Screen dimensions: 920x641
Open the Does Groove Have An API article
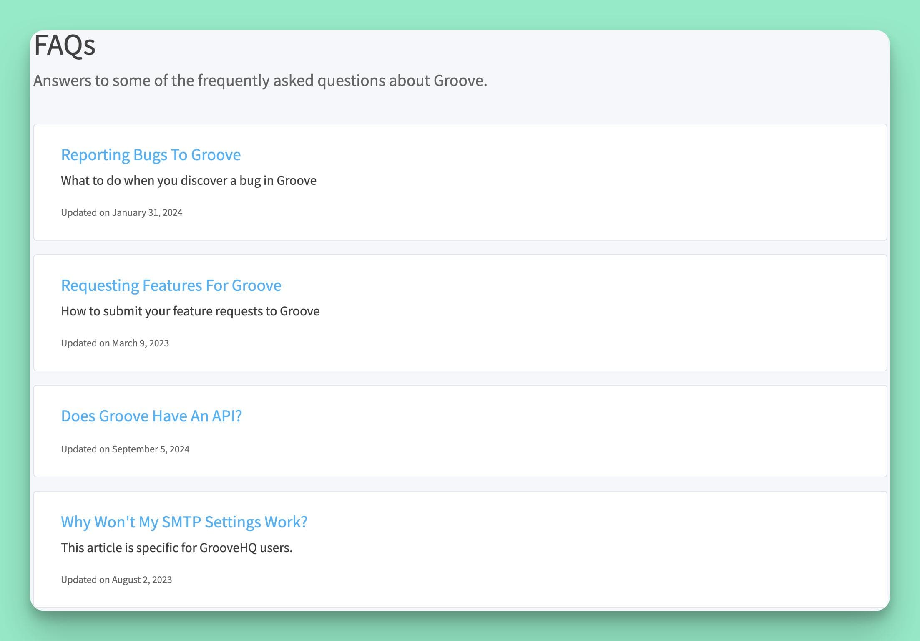point(152,416)
